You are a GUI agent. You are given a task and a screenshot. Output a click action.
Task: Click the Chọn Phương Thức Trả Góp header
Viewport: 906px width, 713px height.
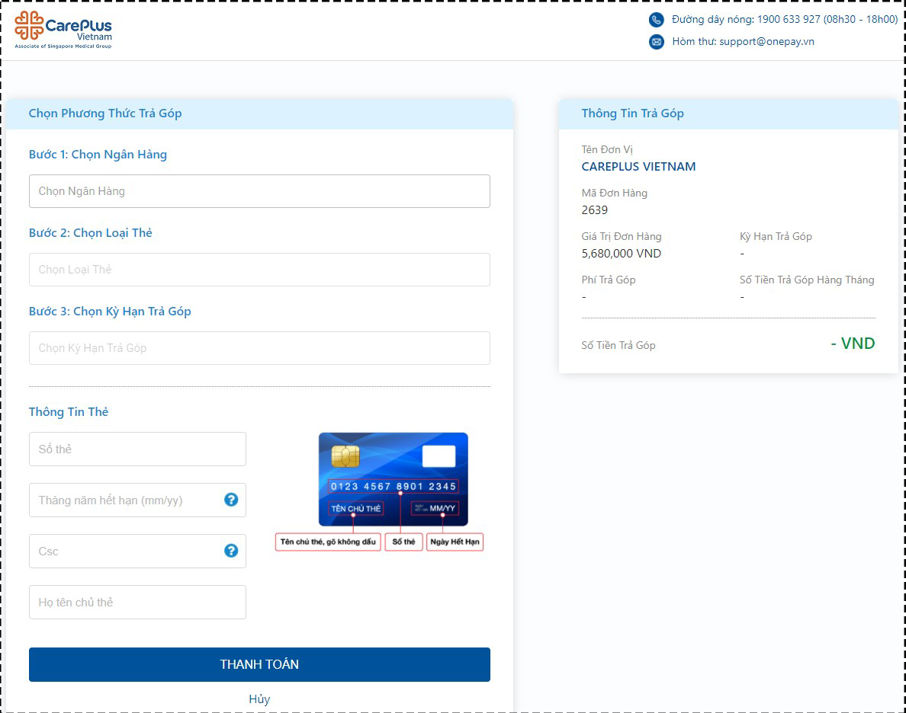click(105, 114)
